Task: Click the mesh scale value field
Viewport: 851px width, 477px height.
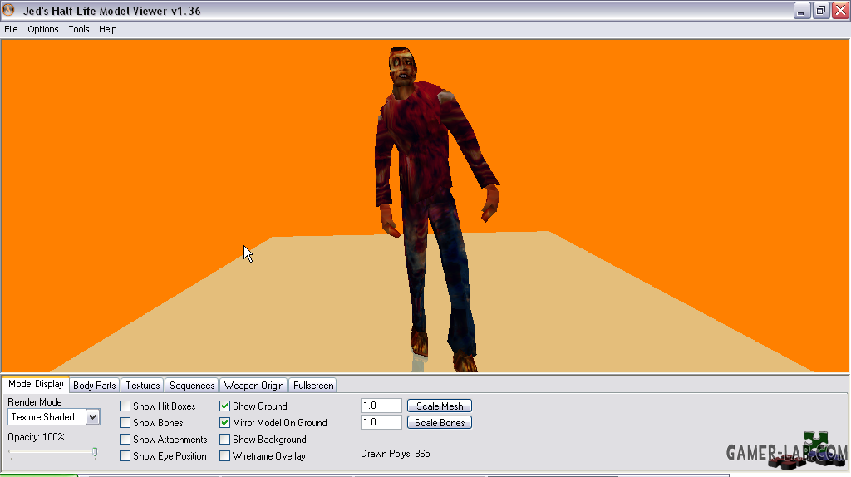Action: [381, 406]
